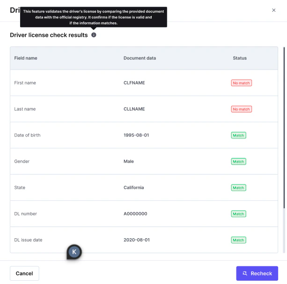Image resolution: width=287 pixels, height=284 pixels.
Task: Click the No match badge for First name
Action: [x=241, y=83]
